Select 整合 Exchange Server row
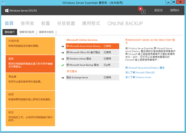Image resolution: width=186 pixels, height=133 pixels. [92, 77]
